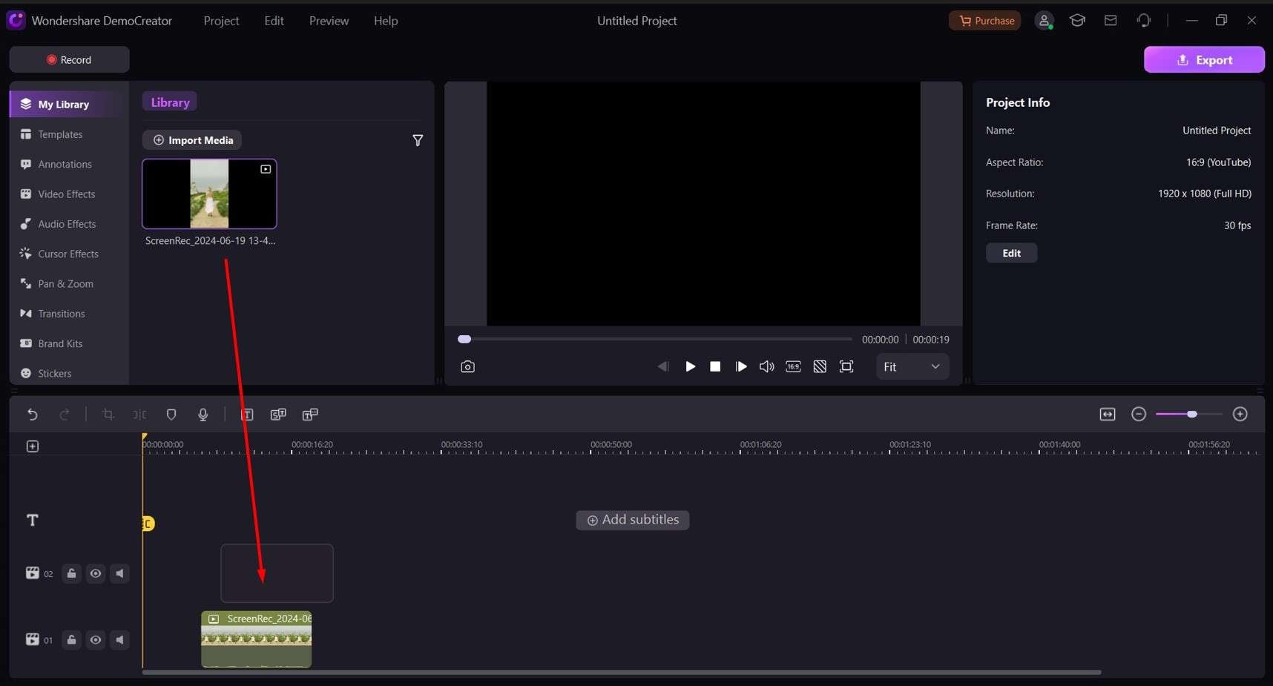Screen dimensions: 1273x686
Task: Select the ScreenRec clip on track 01
Action: tap(256, 639)
